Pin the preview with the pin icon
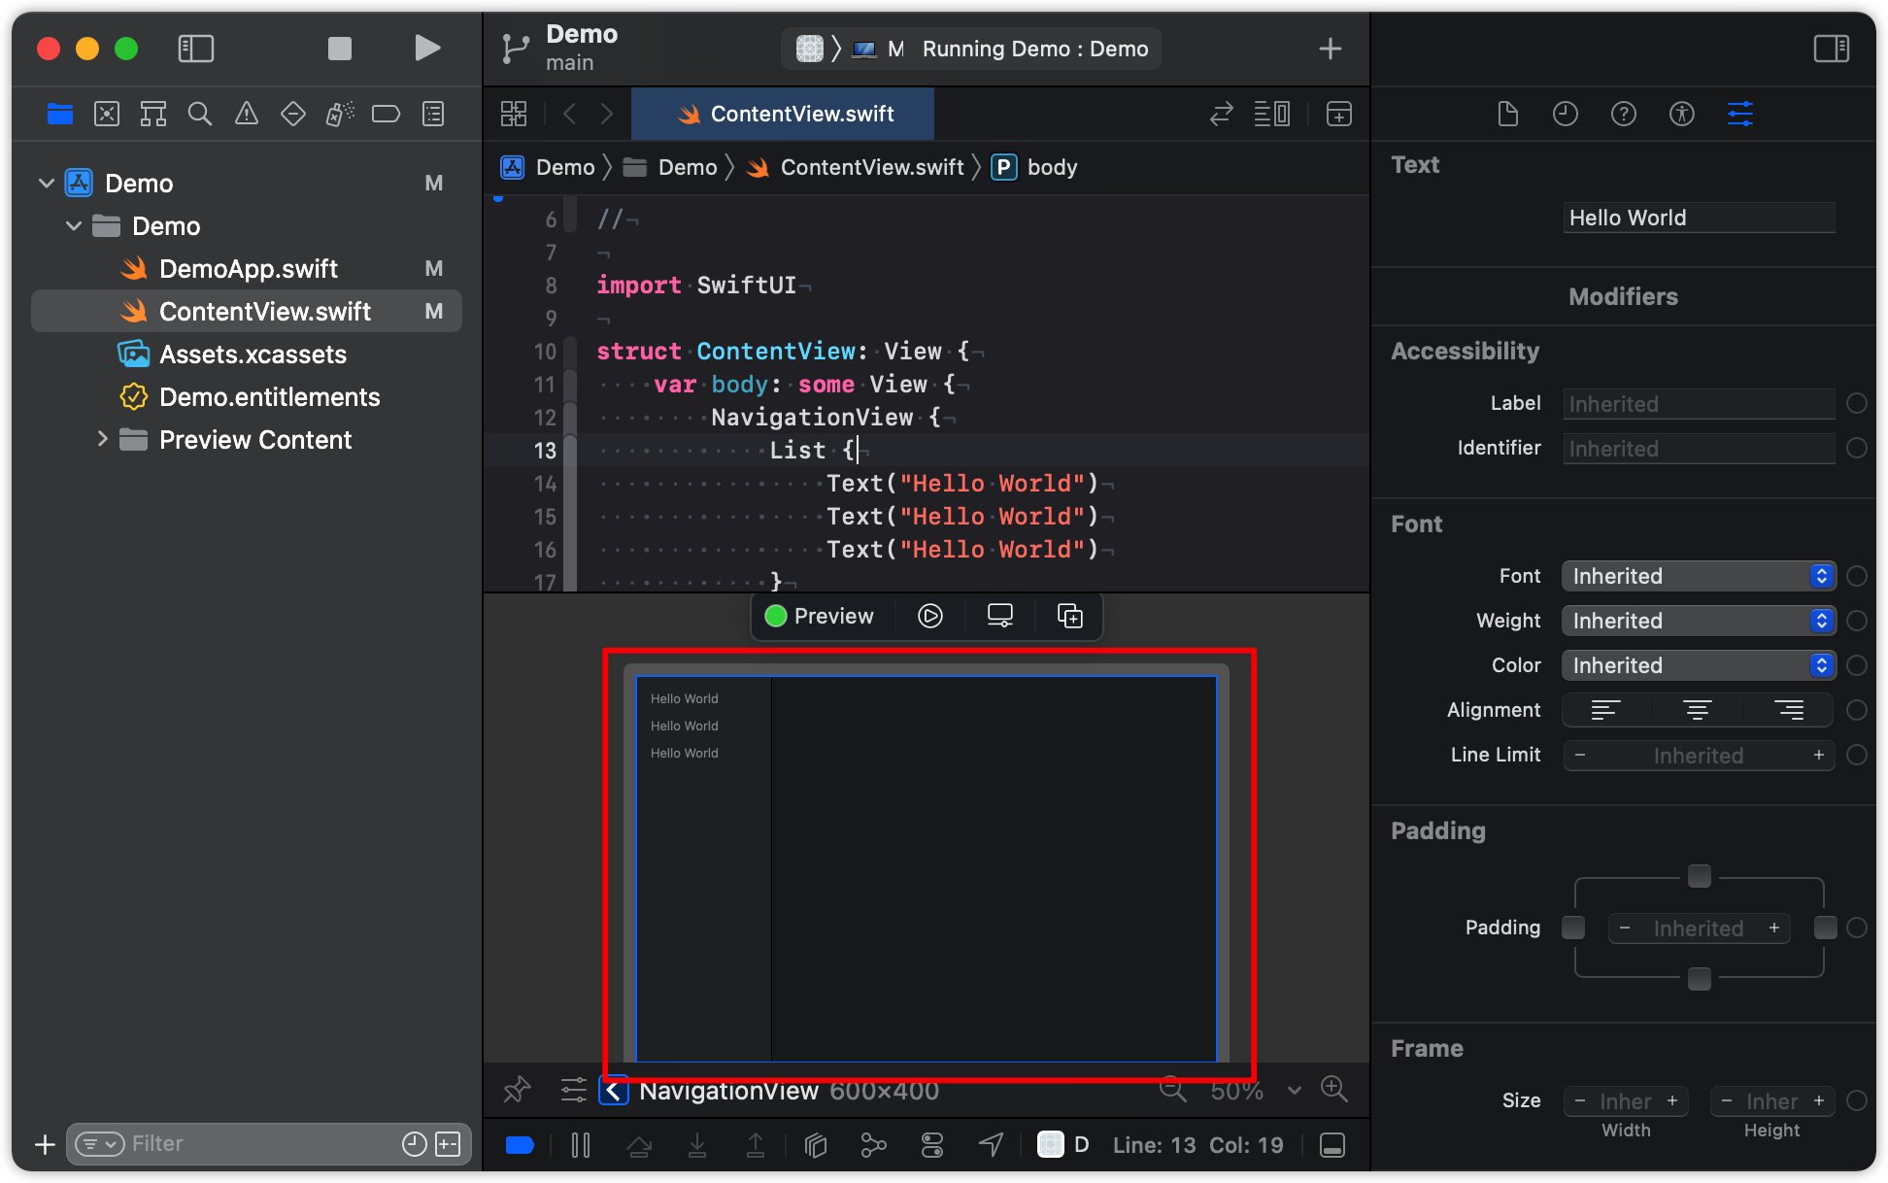The image size is (1888, 1183). click(x=517, y=1089)
